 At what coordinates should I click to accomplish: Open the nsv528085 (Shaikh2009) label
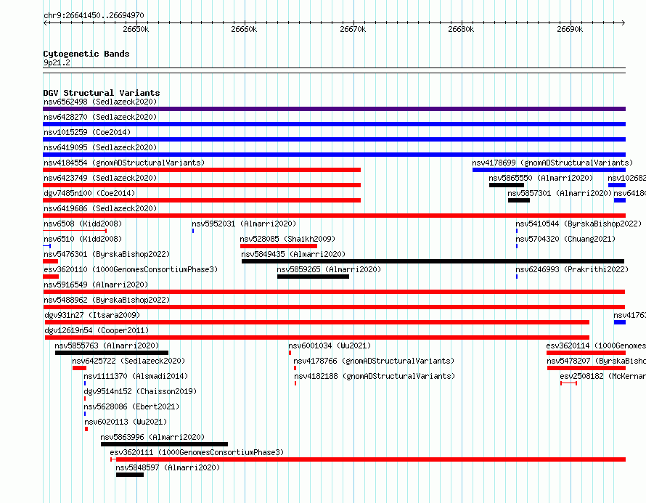287,239
